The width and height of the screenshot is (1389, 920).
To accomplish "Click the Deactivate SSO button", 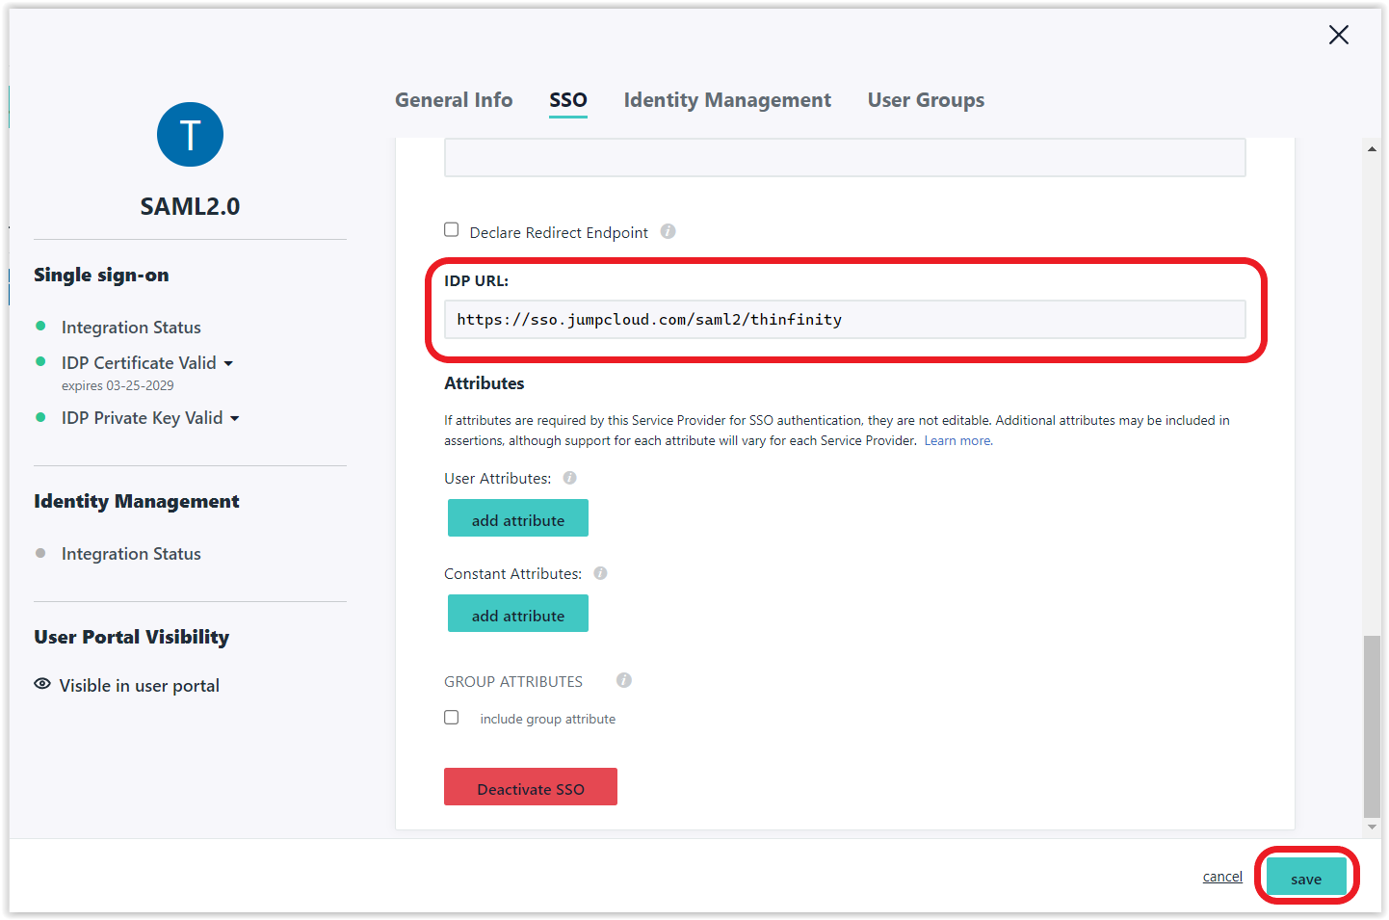I will tap(531, 787).
